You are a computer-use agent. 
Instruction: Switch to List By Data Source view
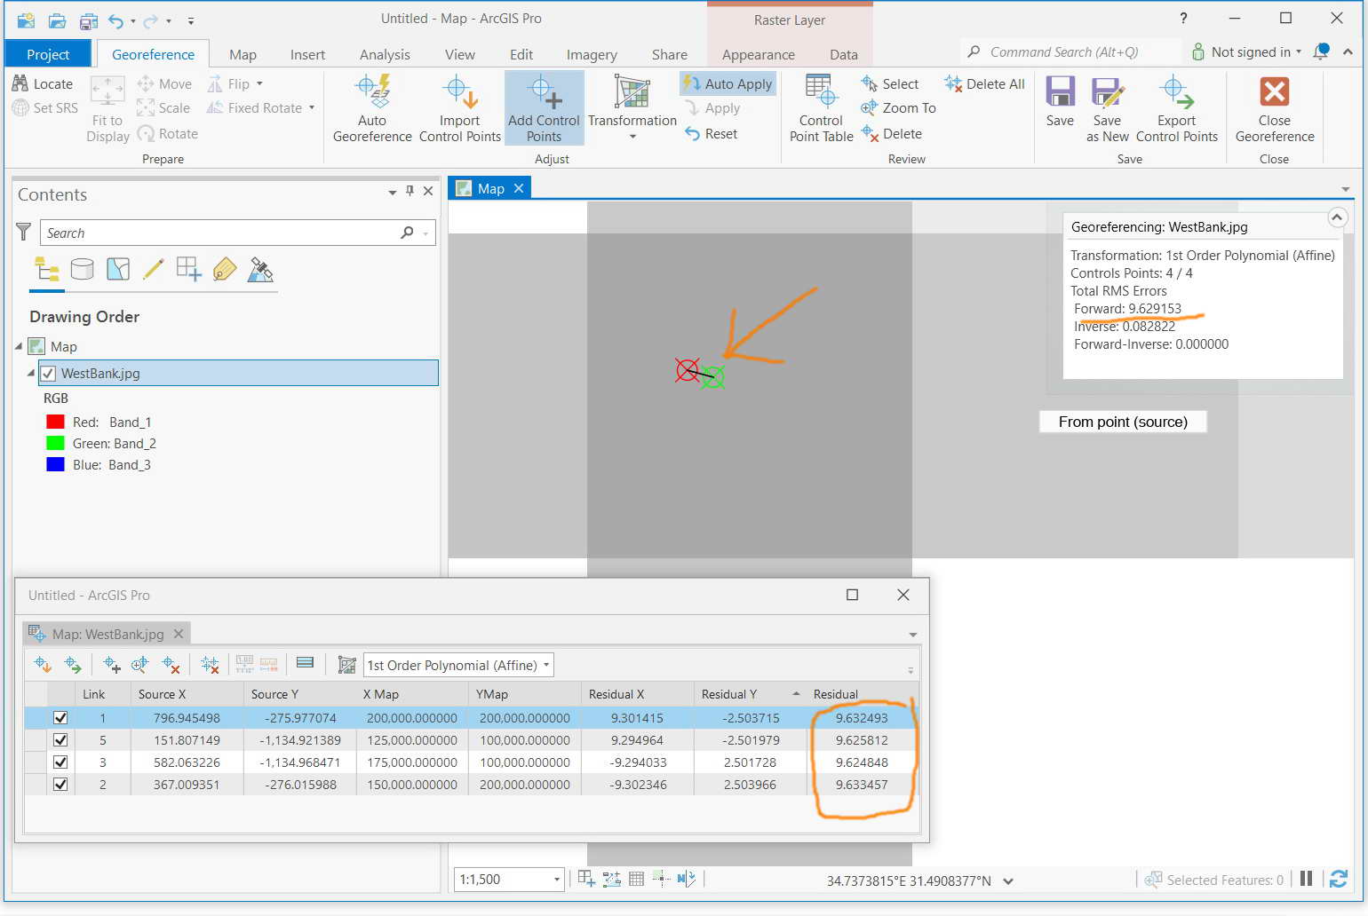pyautogui.click(x=82, y=269)
